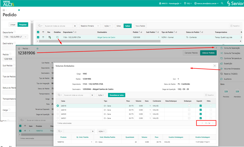
Task: Open Abigail Santos de Castro link
Action: point(106,37)
